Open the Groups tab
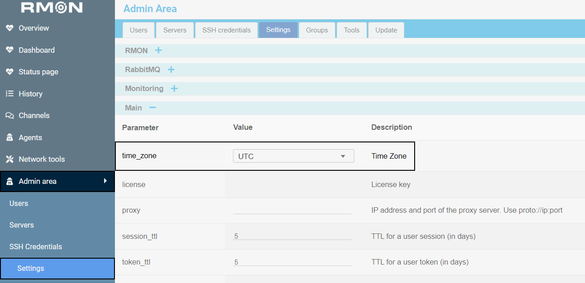The height and width of the screenshot is (283, 585). [x=317, y=30]
